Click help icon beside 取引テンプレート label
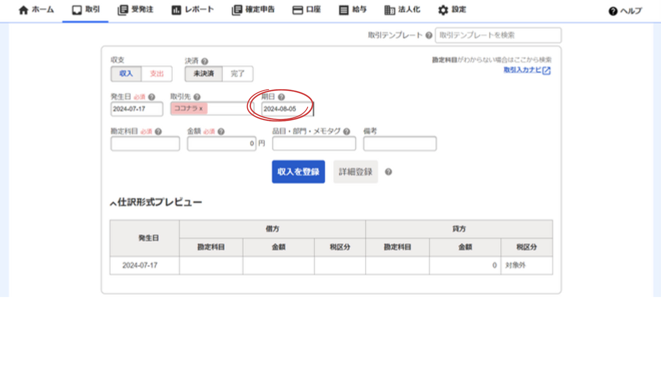The width and height of the screenshot is (661, 372). (x=429, y=35)
